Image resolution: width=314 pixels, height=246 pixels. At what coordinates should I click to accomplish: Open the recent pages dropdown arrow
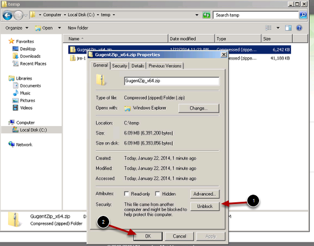(25, 15)
